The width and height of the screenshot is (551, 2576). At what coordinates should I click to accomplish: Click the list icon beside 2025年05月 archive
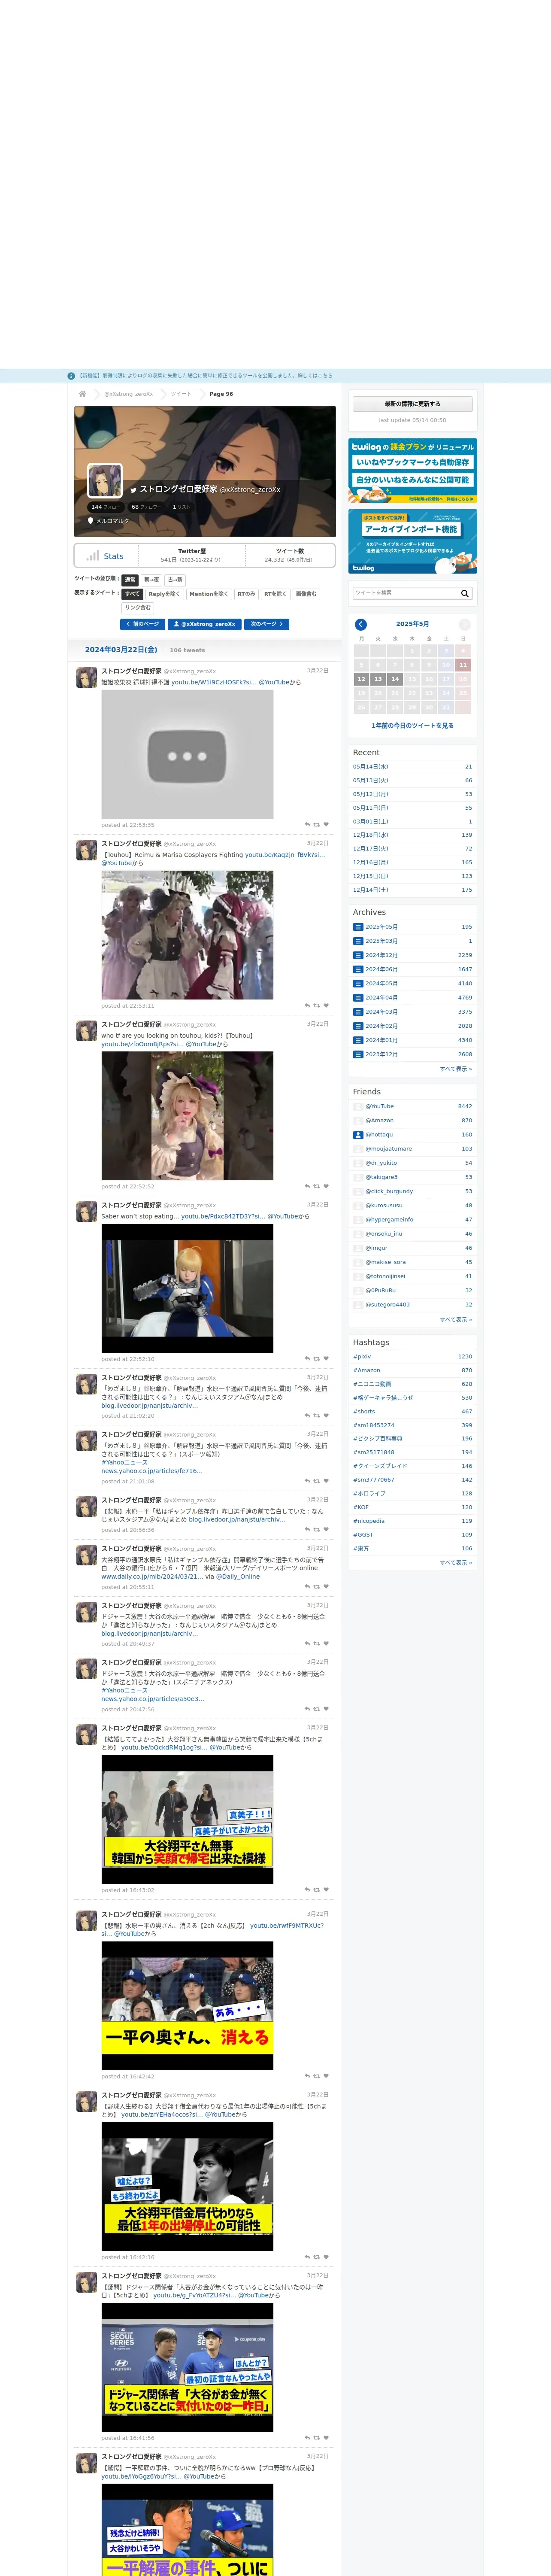point(358,927)
